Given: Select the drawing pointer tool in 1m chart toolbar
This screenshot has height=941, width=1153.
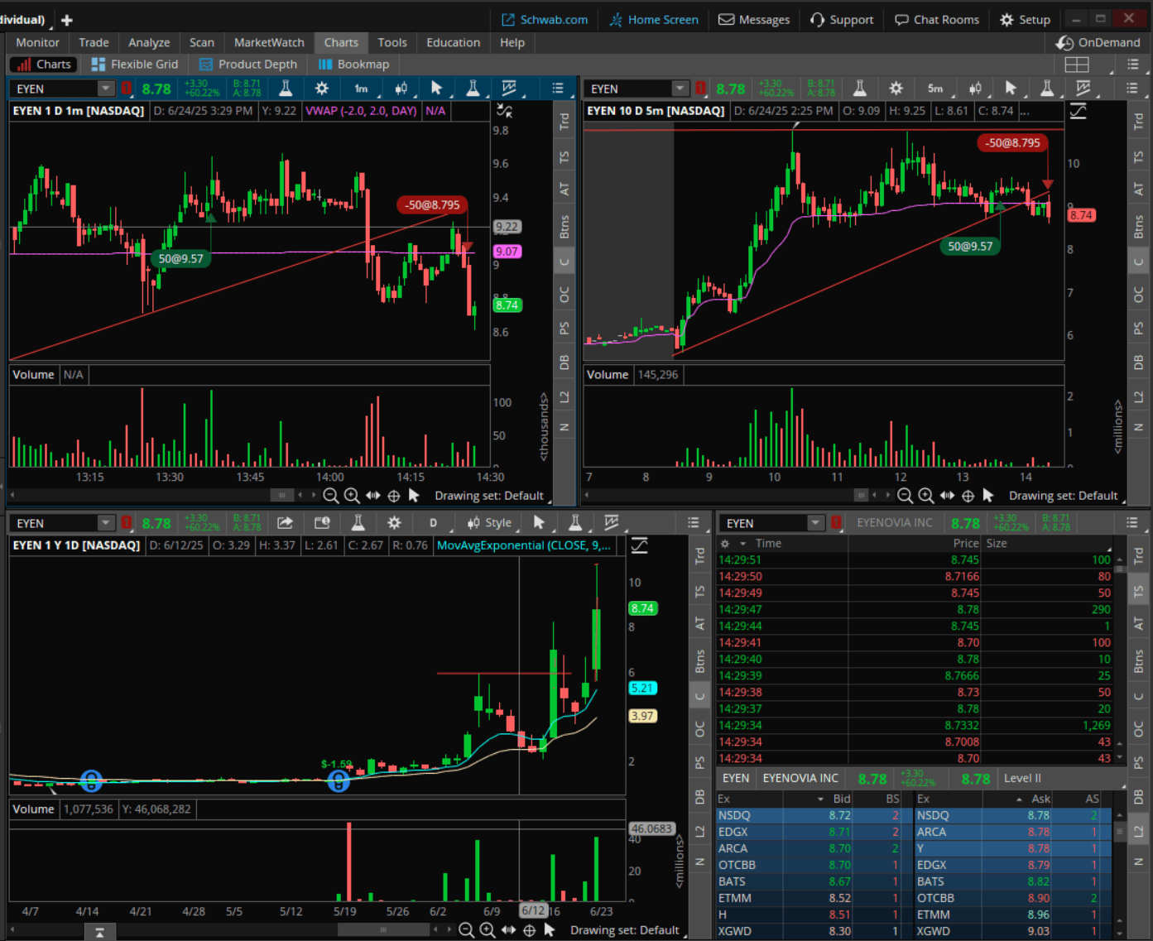Looking at the screenshot, I should [437, 88].
